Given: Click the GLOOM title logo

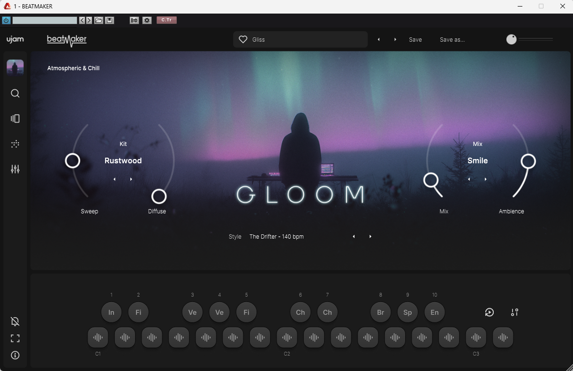Looking at the screenshot, I should click(301, 195).
